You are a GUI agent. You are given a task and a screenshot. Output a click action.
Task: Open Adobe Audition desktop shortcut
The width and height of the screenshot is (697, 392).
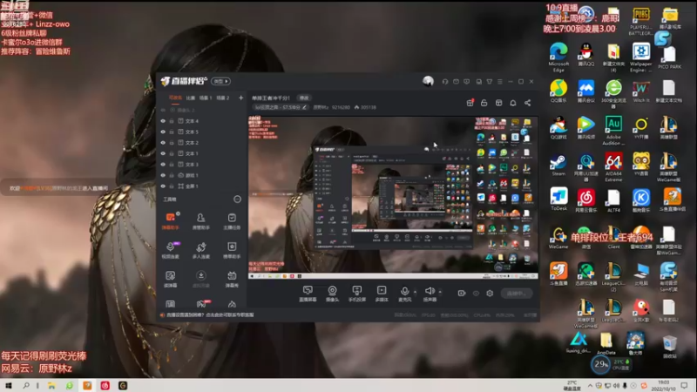click(x=613, y=130)
